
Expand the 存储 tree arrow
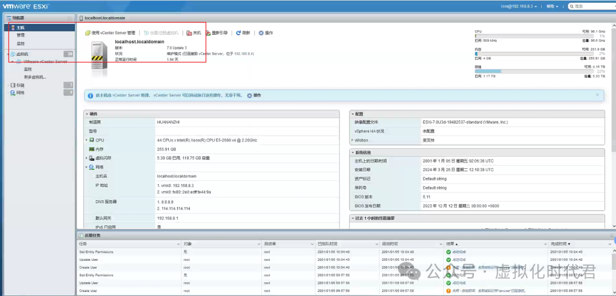[8, 85]
